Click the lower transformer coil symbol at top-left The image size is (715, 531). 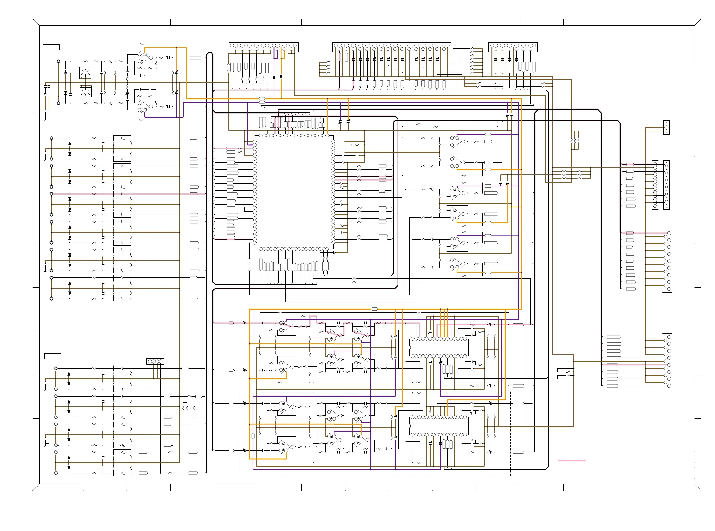pyautogui.click(x=85, y=91)
